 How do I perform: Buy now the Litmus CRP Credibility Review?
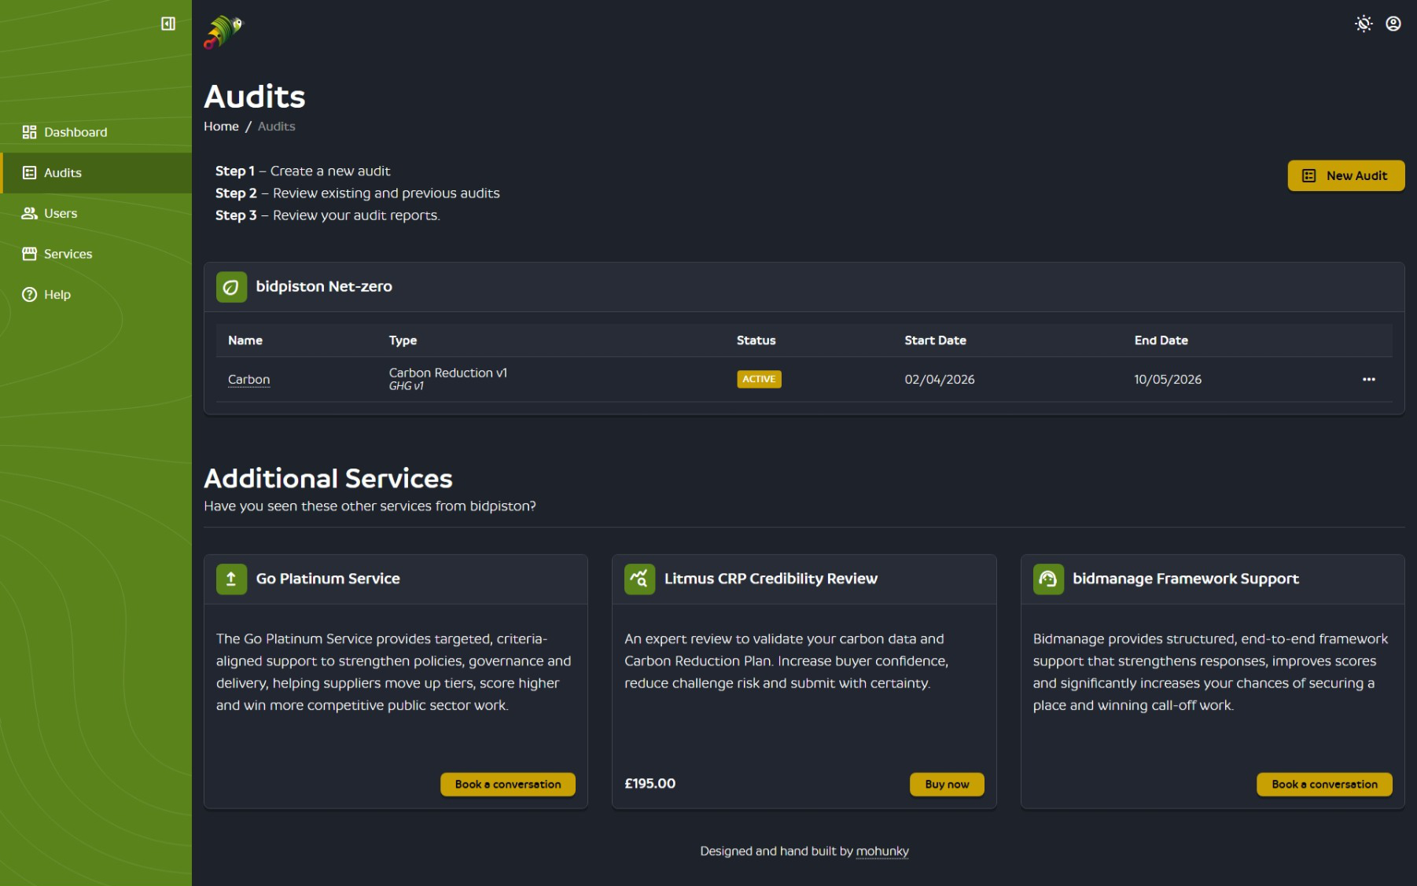point(947,785)
